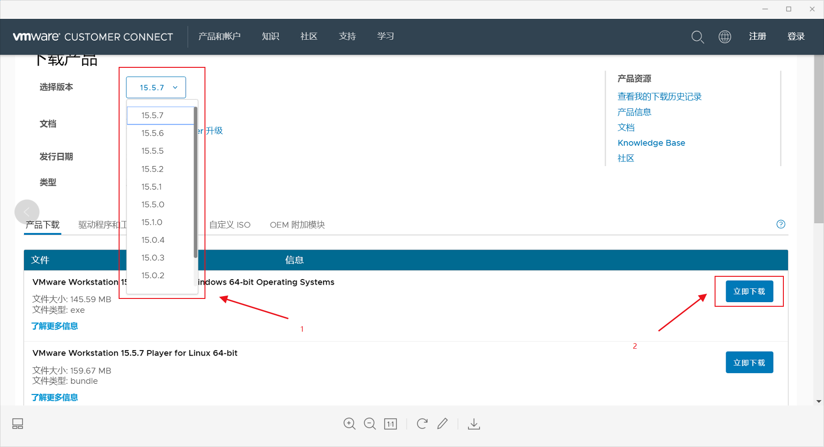Choose version 15.5.5 in dropdown
824x447 pixels.
(160, 151)
